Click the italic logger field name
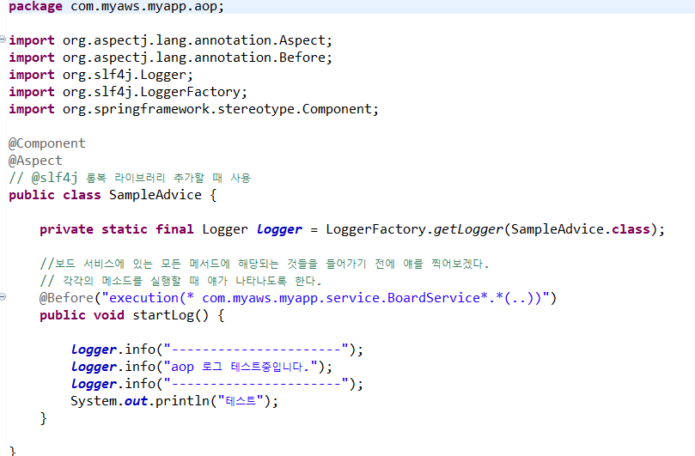Image resolution: width=695 pixels, height=456 pixels. 279,229
